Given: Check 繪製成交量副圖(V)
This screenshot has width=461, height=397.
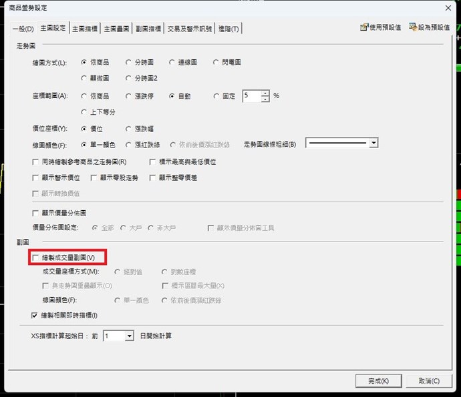Looking at the screenshot, I should (35, 258).
